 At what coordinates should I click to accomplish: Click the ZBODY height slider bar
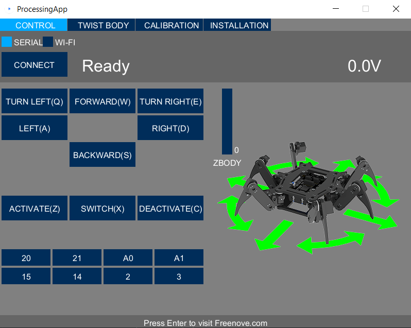(x=227, y=122)
